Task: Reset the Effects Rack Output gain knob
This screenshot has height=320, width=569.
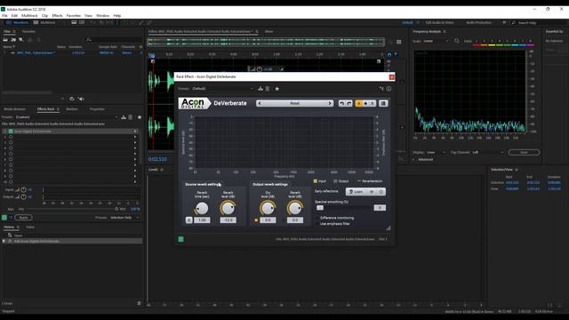Action: 24,196
